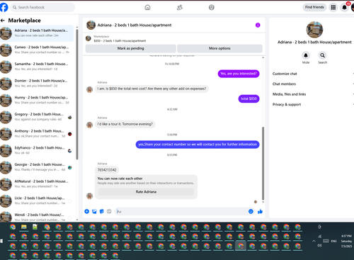The height and width of the screenshot is (260, 354).
Task: Open the Groups icon in the top navigation
Action: pos(212,7)
